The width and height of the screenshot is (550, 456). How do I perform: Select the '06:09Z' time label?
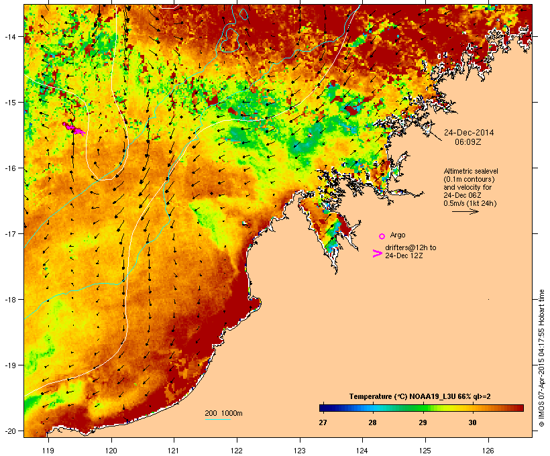click(468, 142)
